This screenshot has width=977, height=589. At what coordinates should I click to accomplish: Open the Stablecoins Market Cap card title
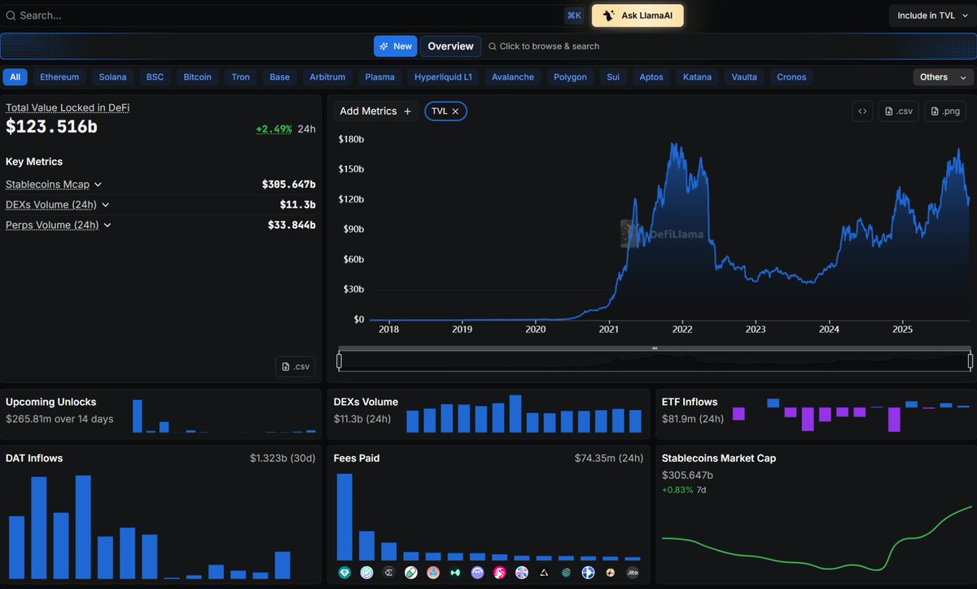coord(719,458)
